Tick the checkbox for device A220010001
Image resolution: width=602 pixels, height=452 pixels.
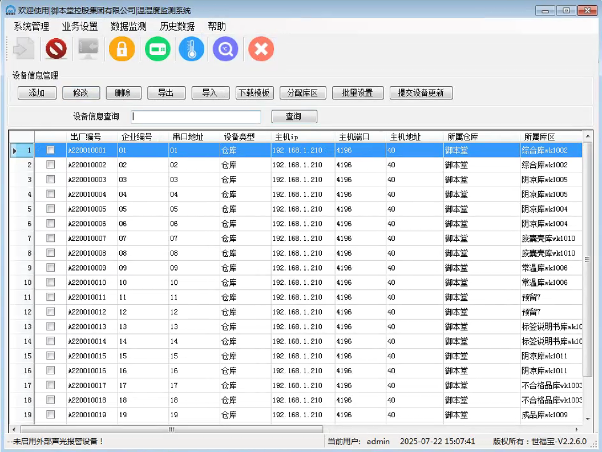click(51, 150)
